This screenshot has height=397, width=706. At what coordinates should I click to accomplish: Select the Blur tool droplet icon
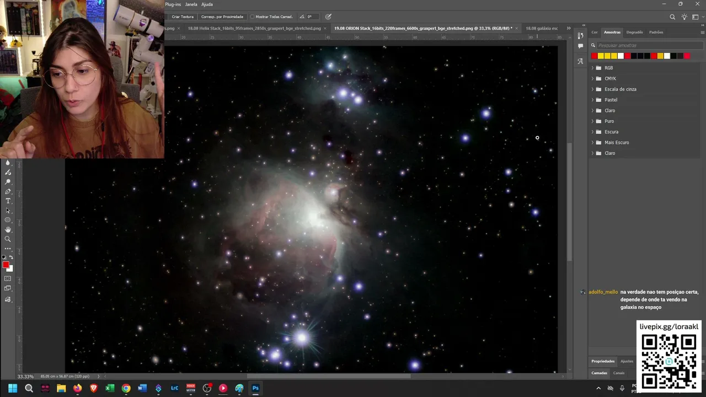tap(8, 163)
